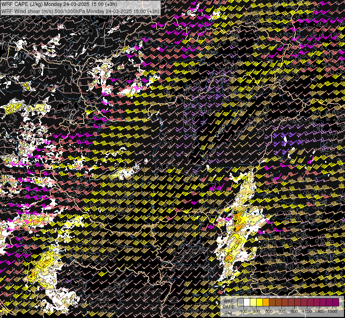Click the legend tick label 100
This screenshot has height=318, width=345.
[244, 311]
